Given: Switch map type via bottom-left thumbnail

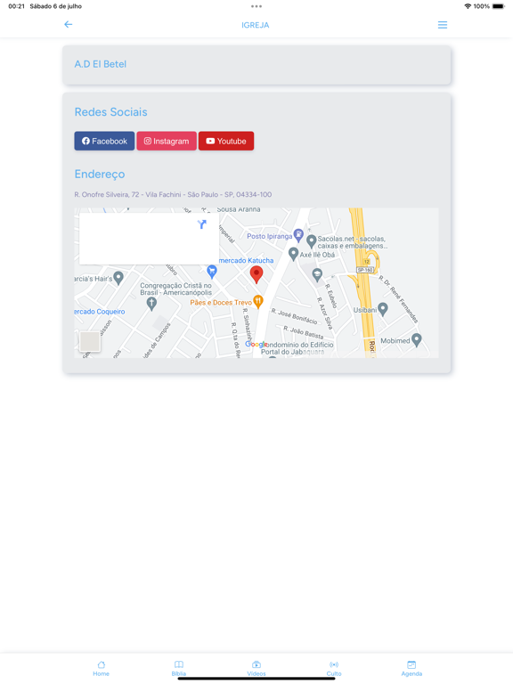Looking at the screenshot, I should (x=89, y=341).
